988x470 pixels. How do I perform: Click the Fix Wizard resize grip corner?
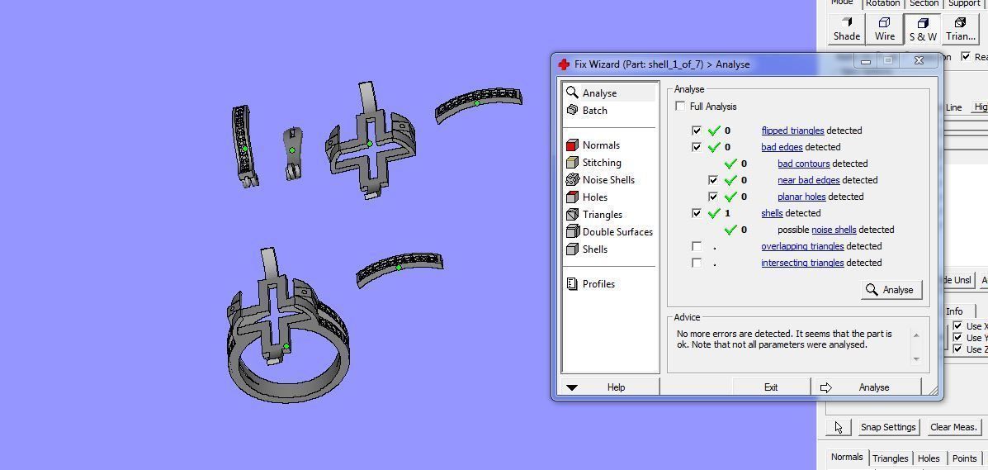(934, 391)
